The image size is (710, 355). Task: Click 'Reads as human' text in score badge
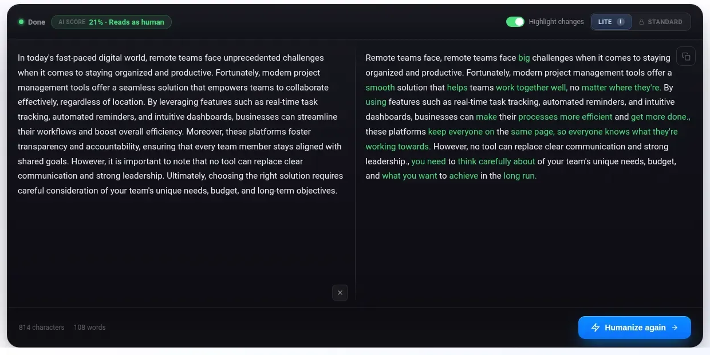tap(136, 22)
